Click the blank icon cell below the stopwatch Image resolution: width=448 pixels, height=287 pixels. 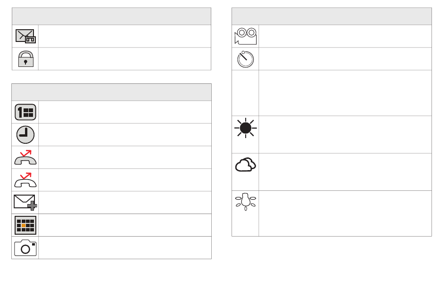[245, 93]
